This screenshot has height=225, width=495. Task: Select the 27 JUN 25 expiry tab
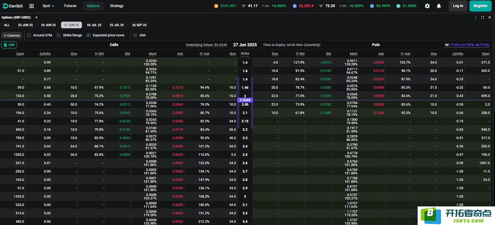point(71,25)
